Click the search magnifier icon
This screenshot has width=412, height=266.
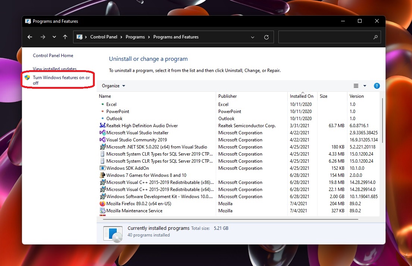375,37
